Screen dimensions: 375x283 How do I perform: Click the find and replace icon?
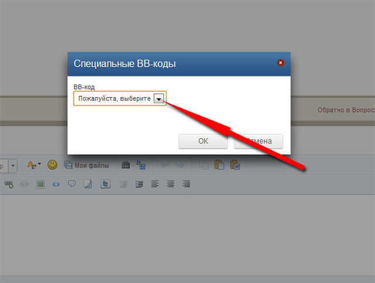pyautogui.click(x=141, y=165)
